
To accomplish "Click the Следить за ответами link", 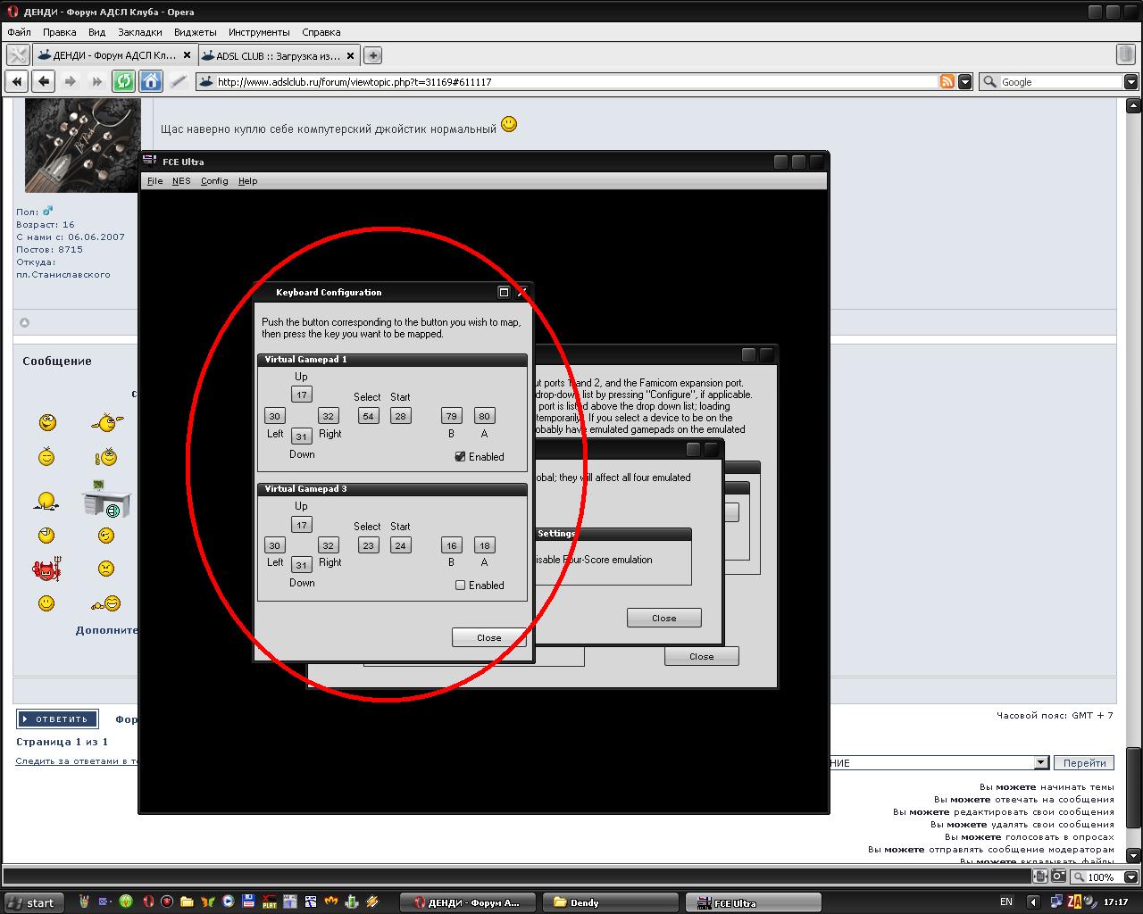I will (78, 761).
